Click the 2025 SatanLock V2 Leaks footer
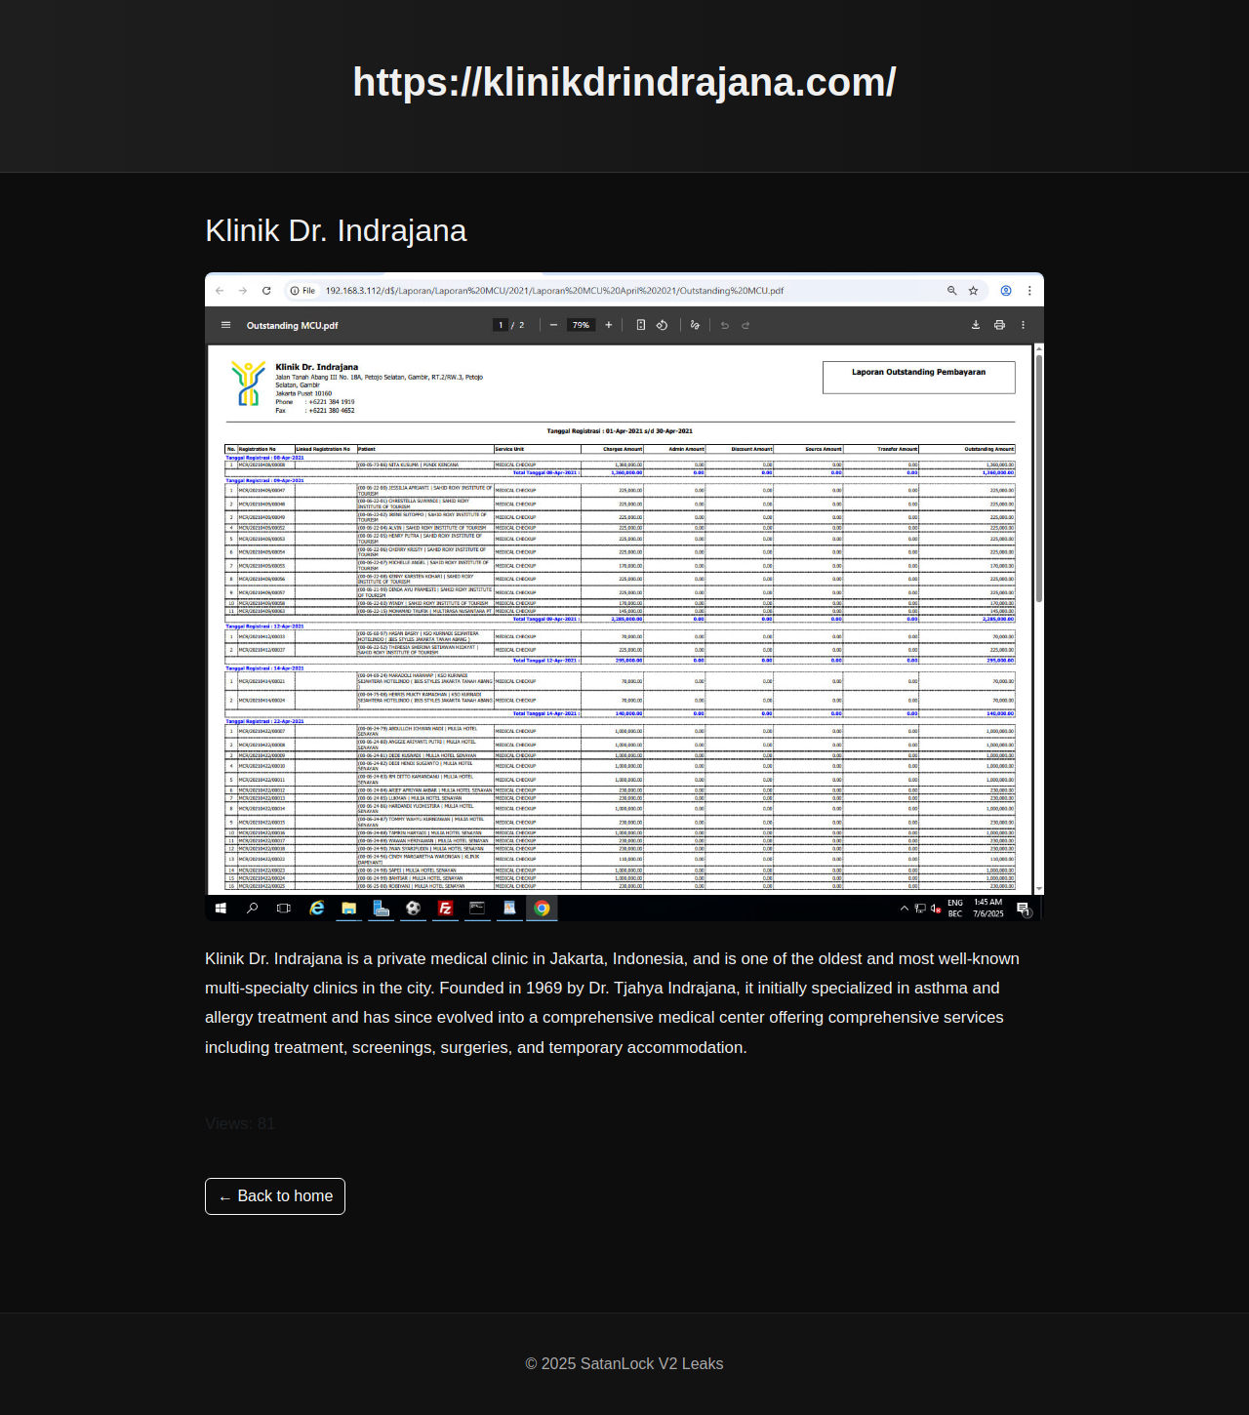The image size is (1249, 1415). (x=624, y=1364)
